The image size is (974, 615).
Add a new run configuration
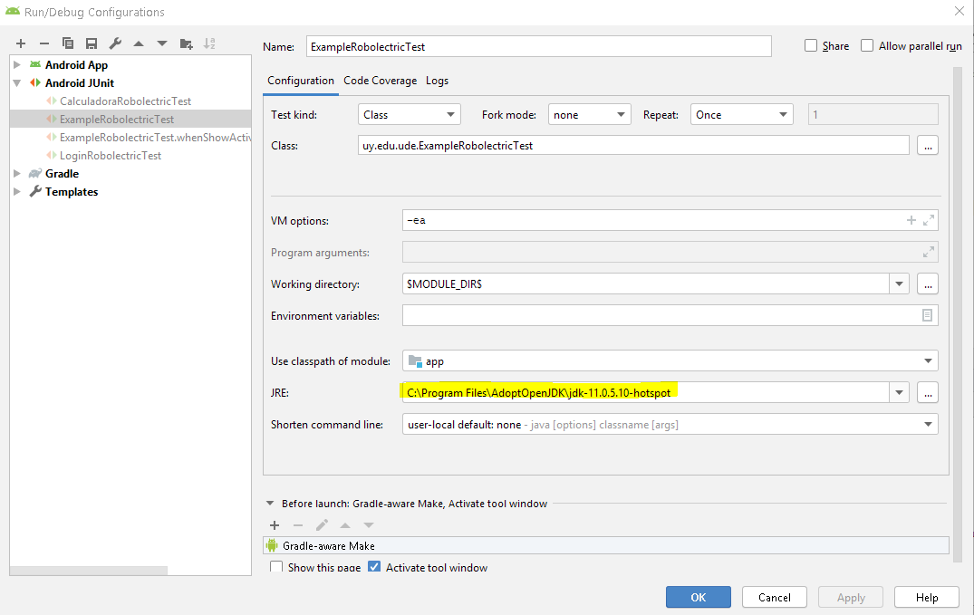(x=20, y=43)
